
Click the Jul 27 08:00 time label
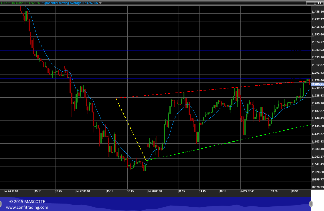tap(83, 191)
